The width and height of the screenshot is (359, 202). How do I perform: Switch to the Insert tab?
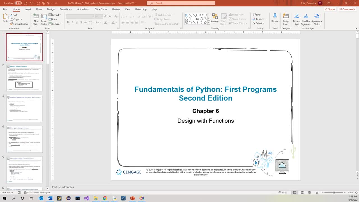point(28,9)
